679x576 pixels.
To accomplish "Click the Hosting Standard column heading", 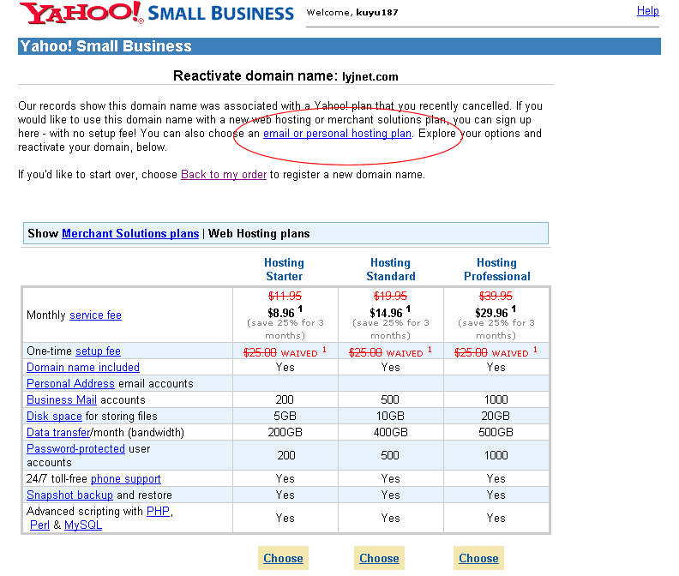I will coord(391,269).
